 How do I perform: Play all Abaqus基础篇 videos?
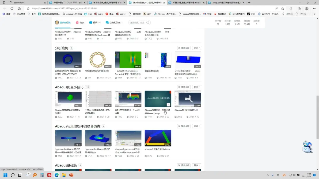(184, 165)
